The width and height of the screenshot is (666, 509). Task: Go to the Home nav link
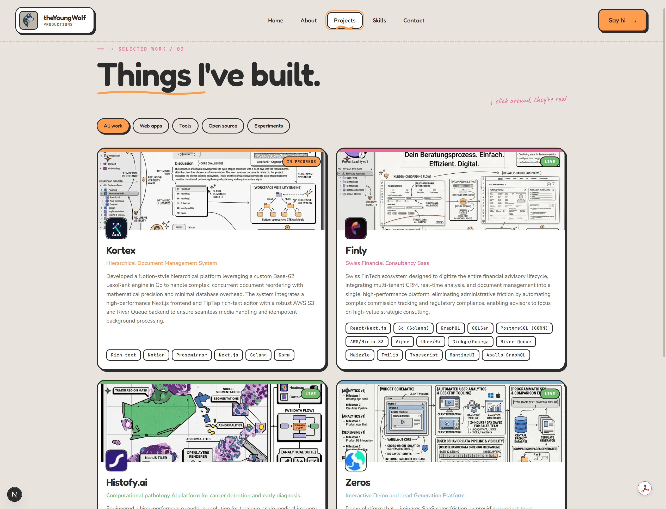point(275,20)
